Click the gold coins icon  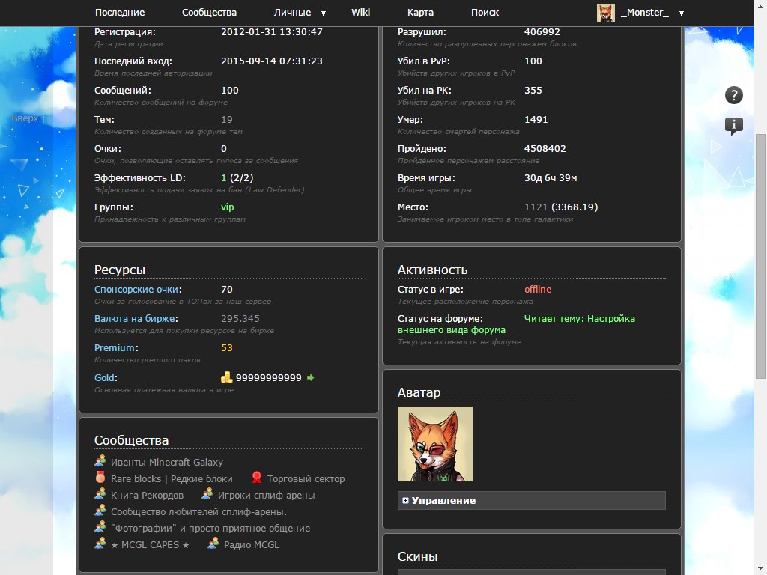(x=227, y=377)
